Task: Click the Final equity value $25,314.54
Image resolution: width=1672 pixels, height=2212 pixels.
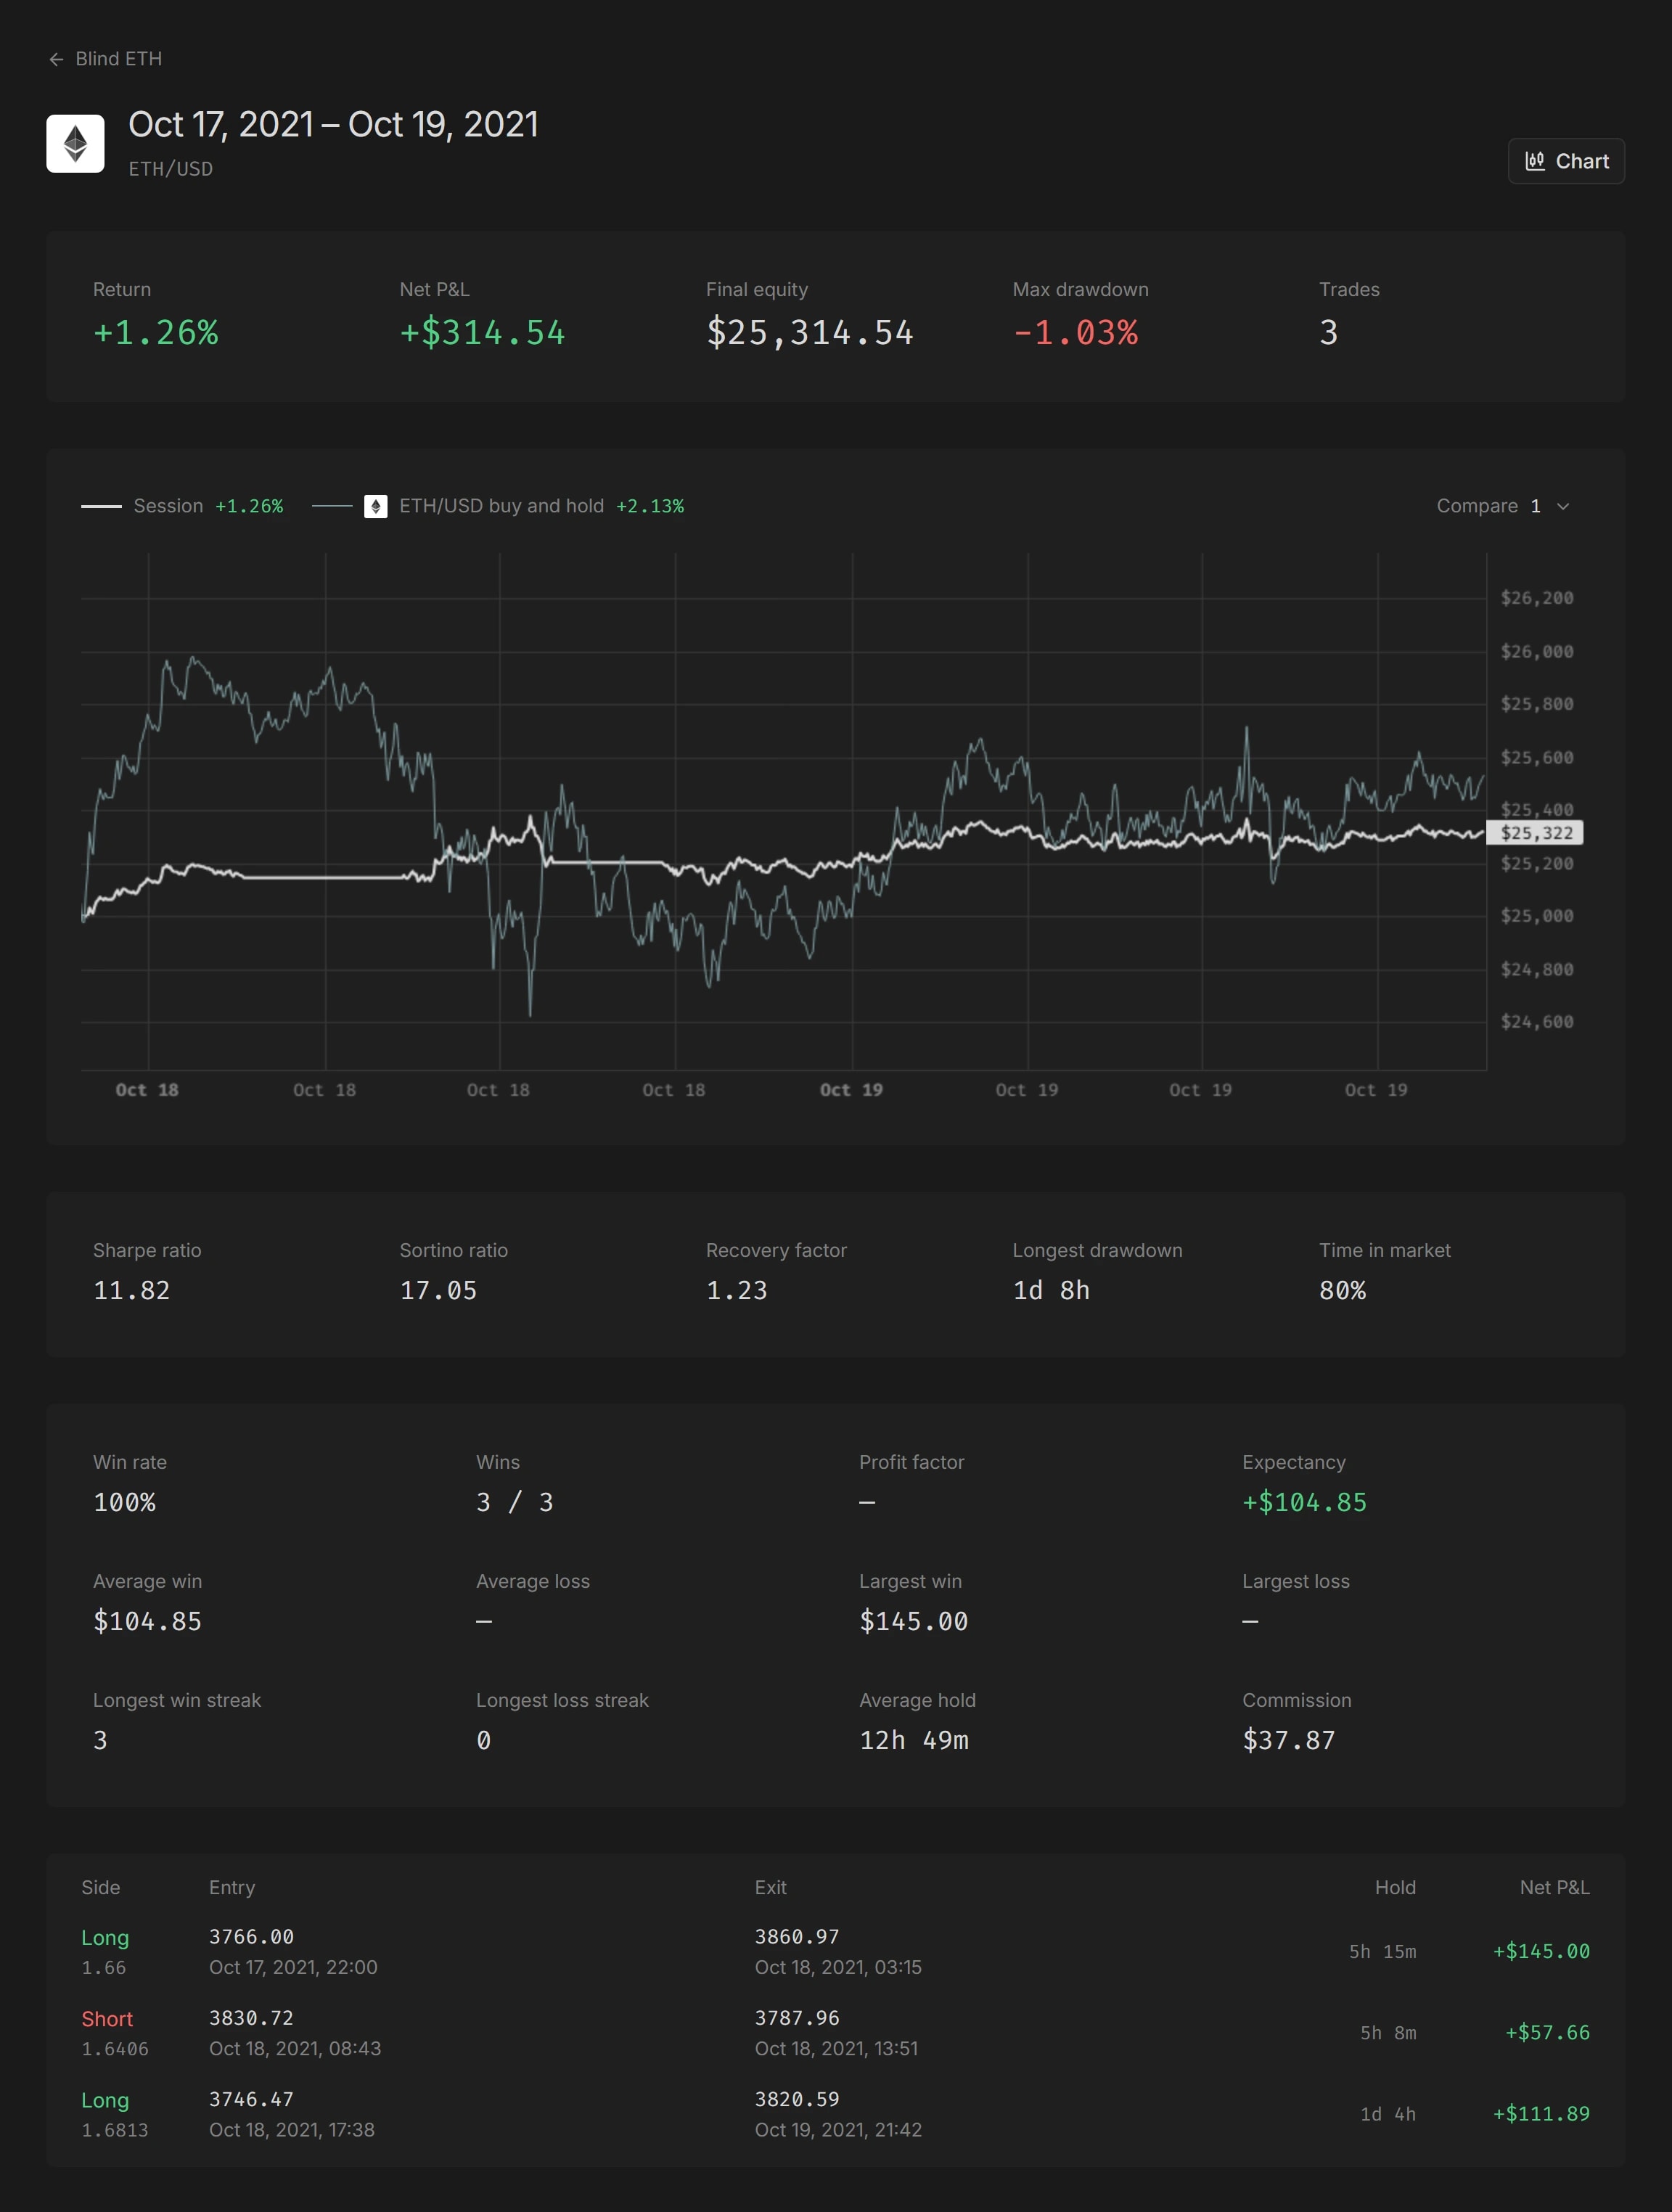Action: (x=809, y=333)
